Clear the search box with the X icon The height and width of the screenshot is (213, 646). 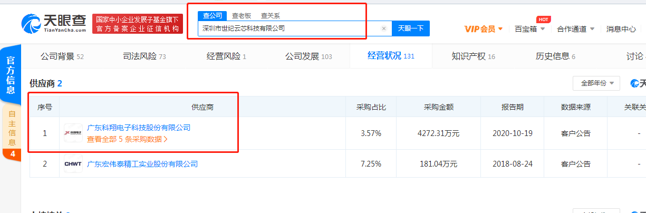point(384,28)
